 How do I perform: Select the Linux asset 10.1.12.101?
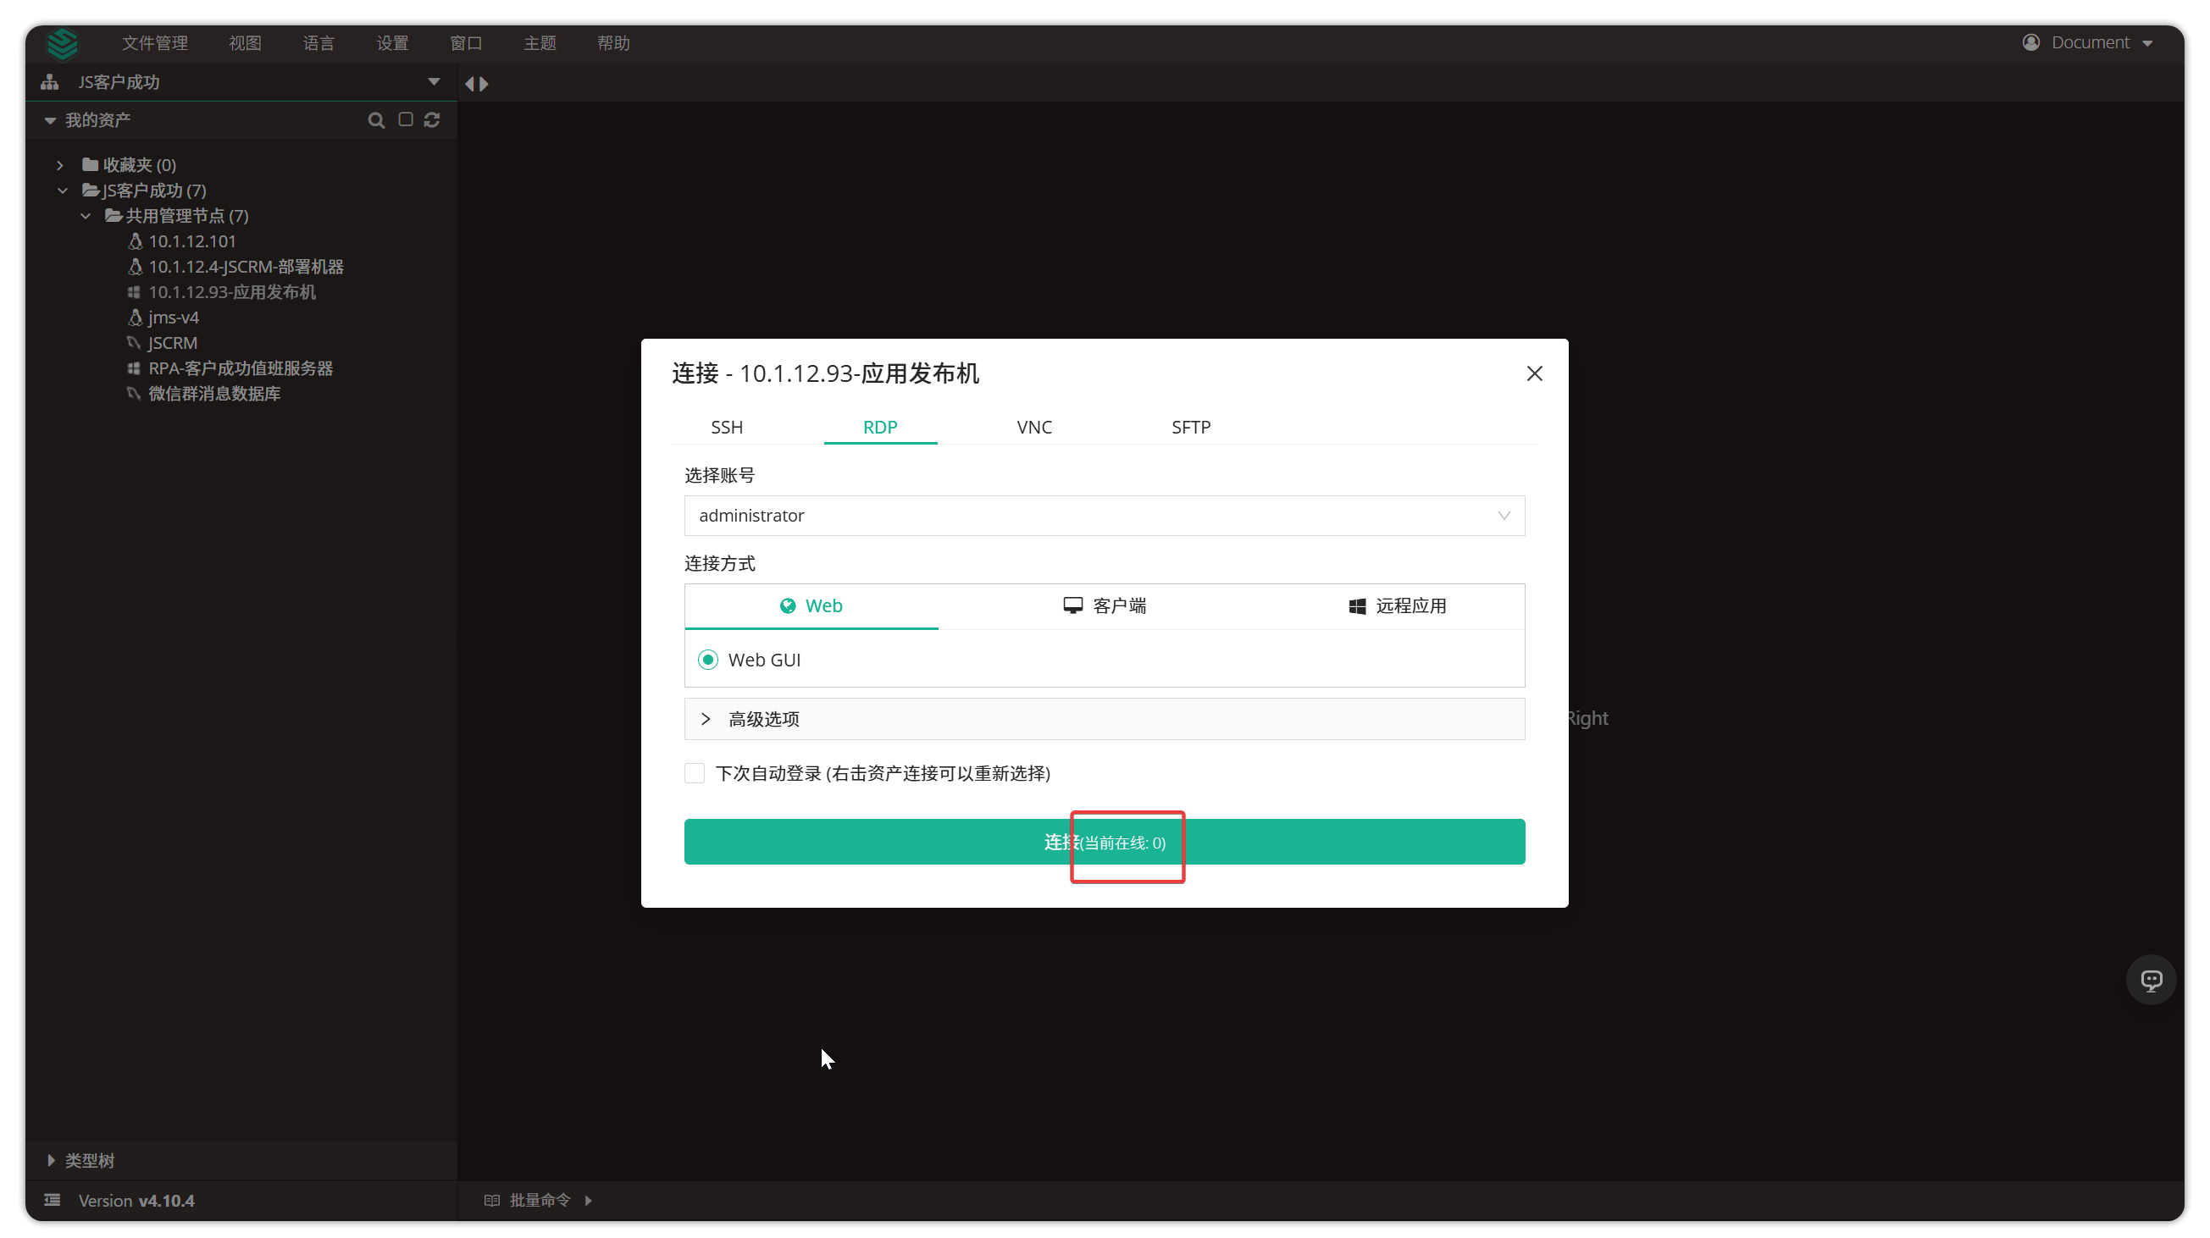coord(191,241)
